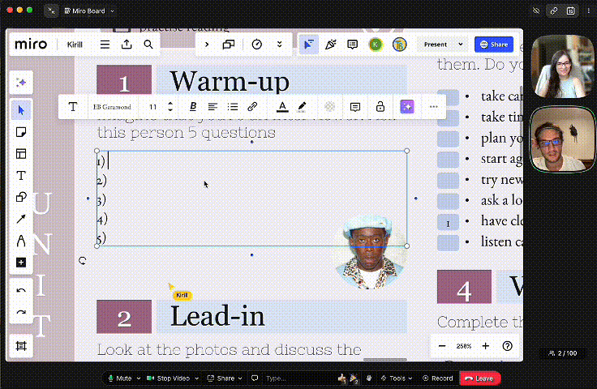Open Tools menu in call bar
Image resolution: width=597 pixels, height=389 pixels.
pyautogui.click(x=397, y=378)
